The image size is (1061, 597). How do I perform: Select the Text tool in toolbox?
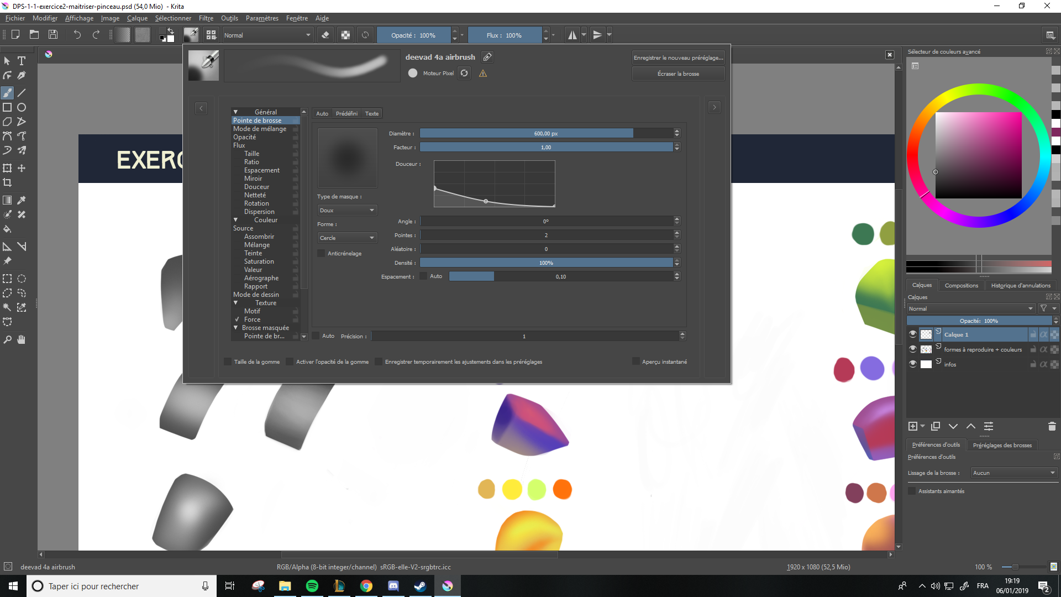coord(22,61)
